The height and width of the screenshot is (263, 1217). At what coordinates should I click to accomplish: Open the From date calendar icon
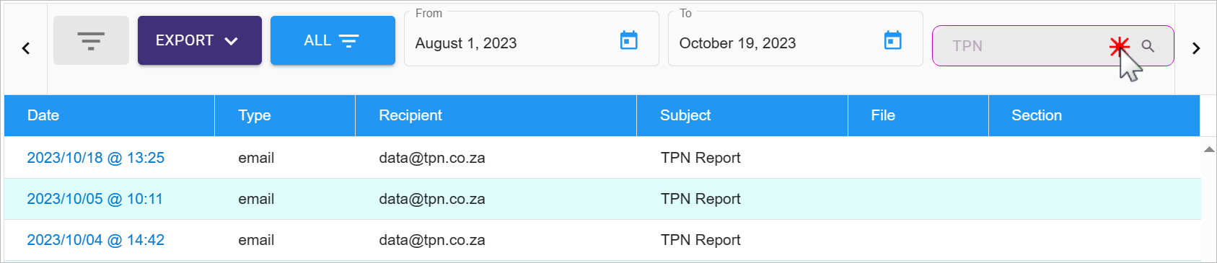pyautogui.click(x=629, y=40)
